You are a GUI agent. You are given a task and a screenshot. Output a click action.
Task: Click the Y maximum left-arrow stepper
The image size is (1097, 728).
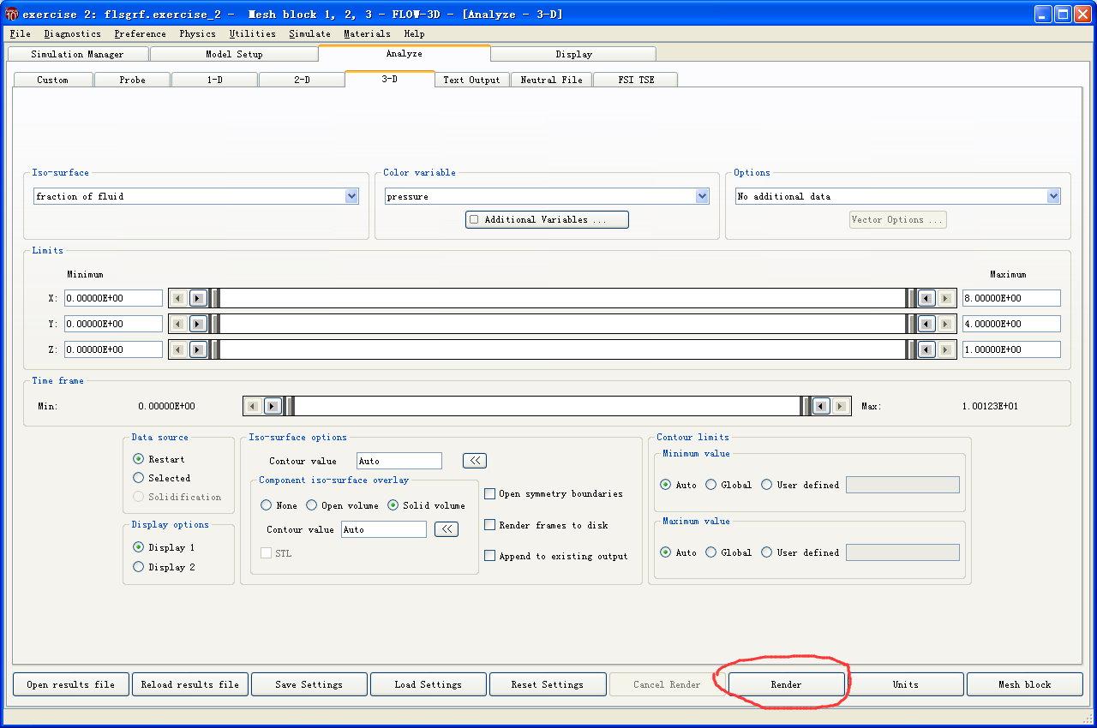click(926, 324)
